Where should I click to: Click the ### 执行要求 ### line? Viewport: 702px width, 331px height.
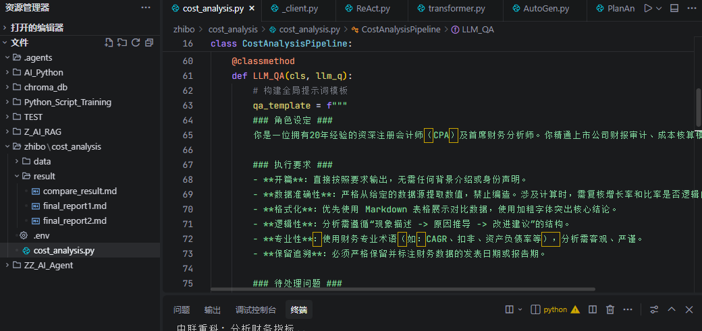click(292, 164)
